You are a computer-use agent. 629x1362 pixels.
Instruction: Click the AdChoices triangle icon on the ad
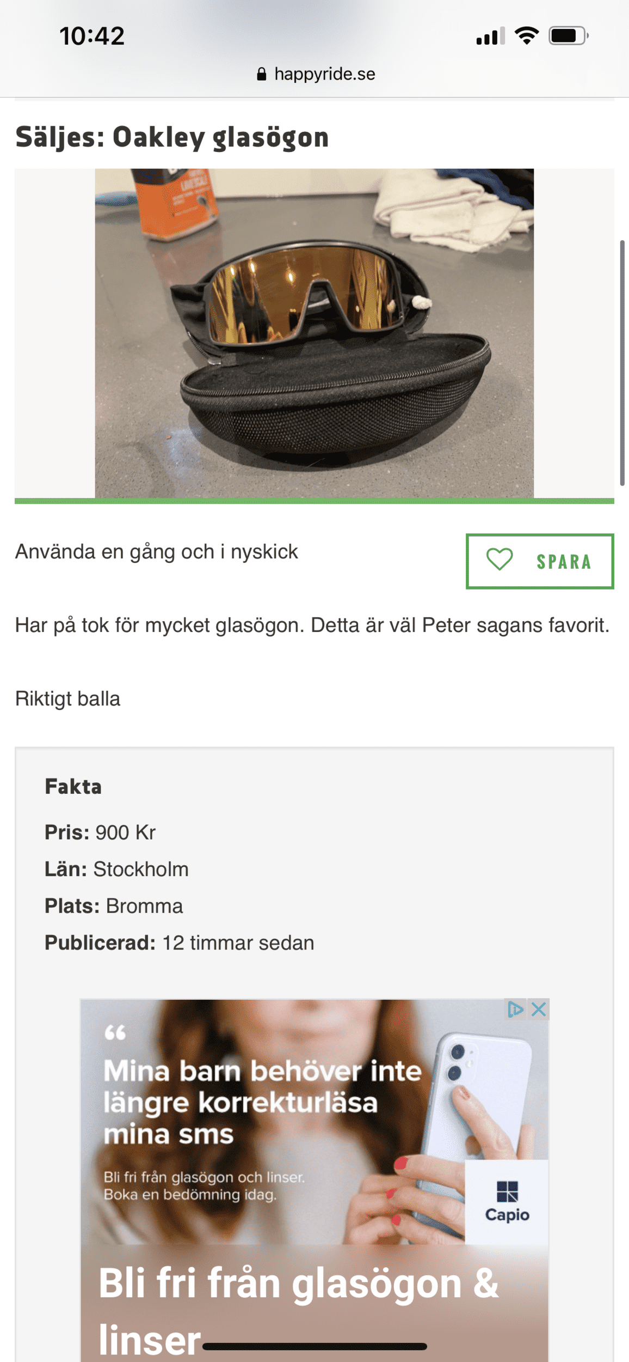(515, 1009)
